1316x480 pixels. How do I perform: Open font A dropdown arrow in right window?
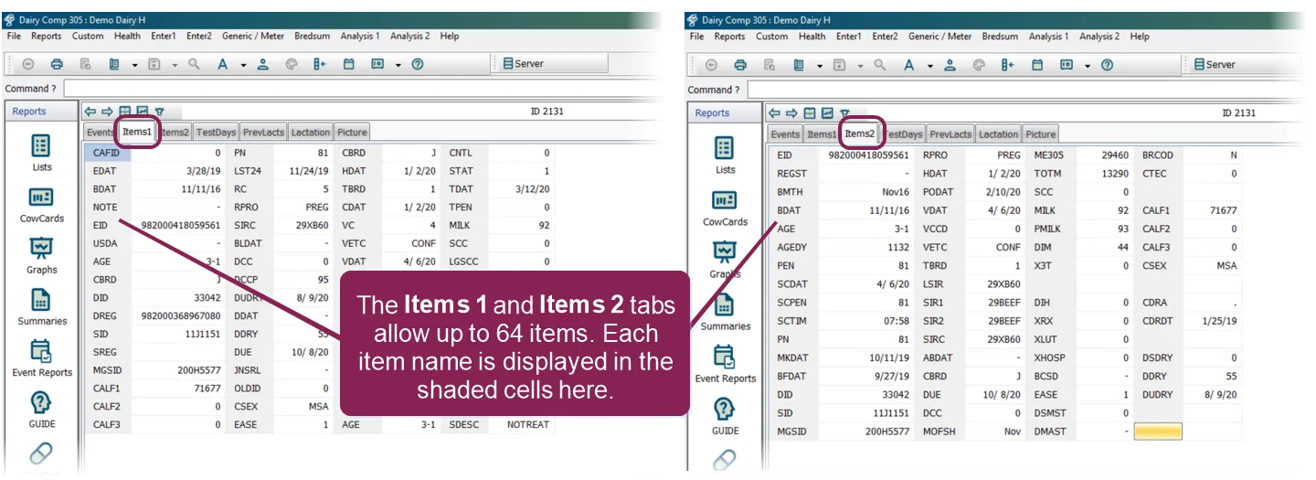[x=930, y=66]
